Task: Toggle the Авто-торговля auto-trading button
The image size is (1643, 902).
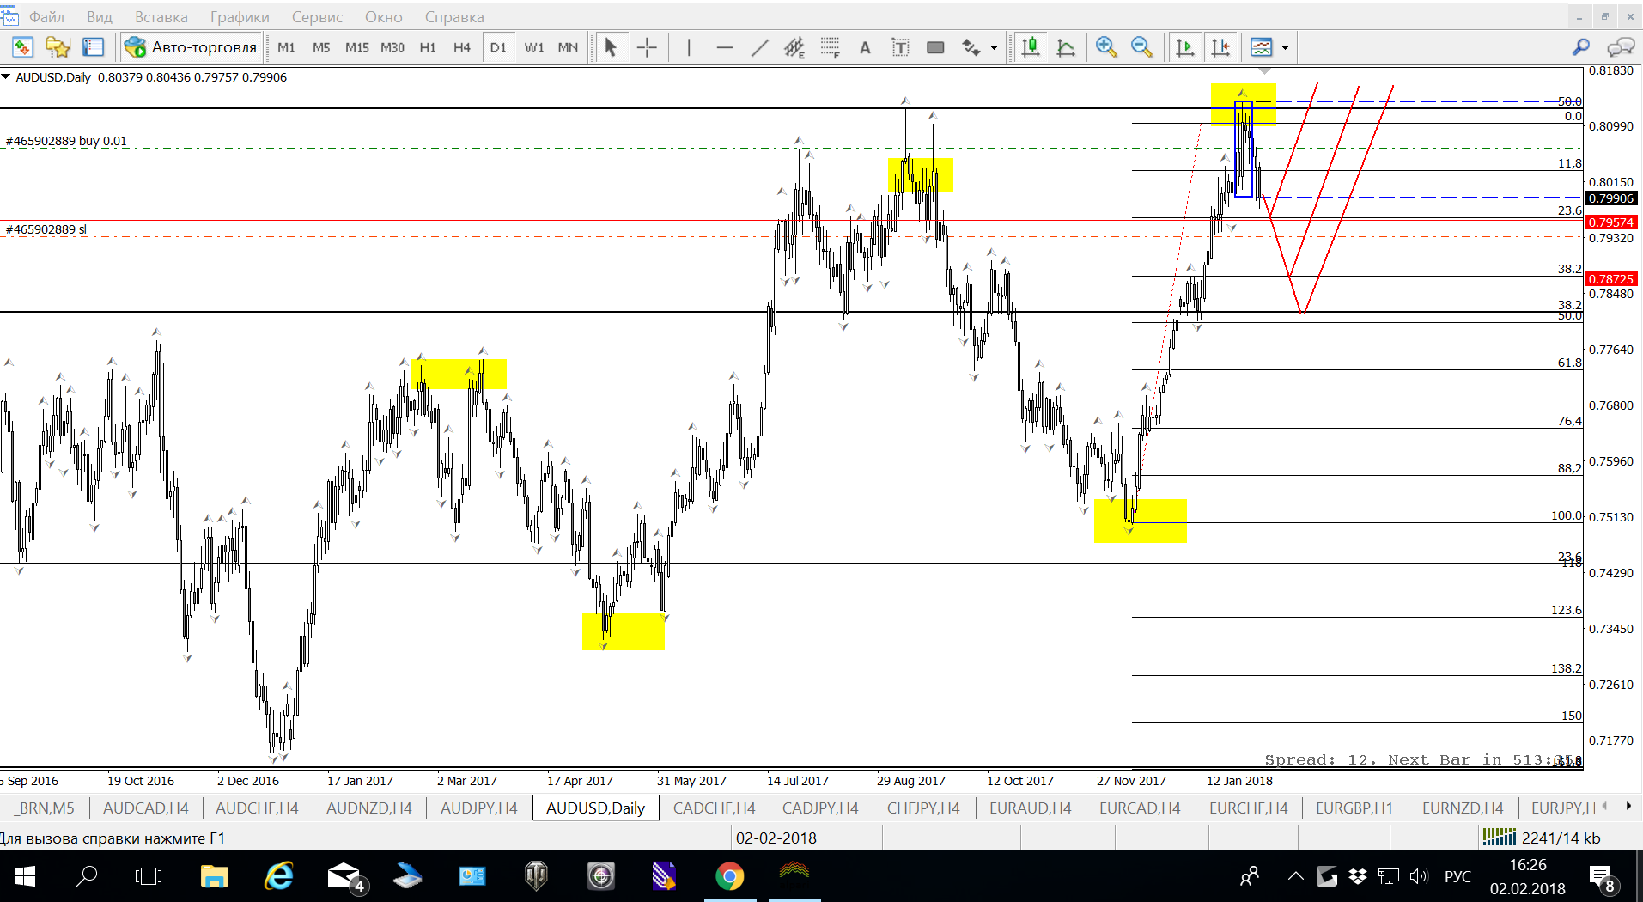Action: (x=191, y=48)
